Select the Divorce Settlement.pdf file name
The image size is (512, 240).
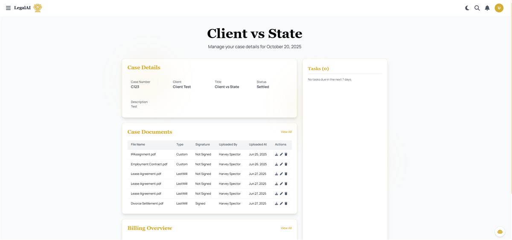[147, 203]
